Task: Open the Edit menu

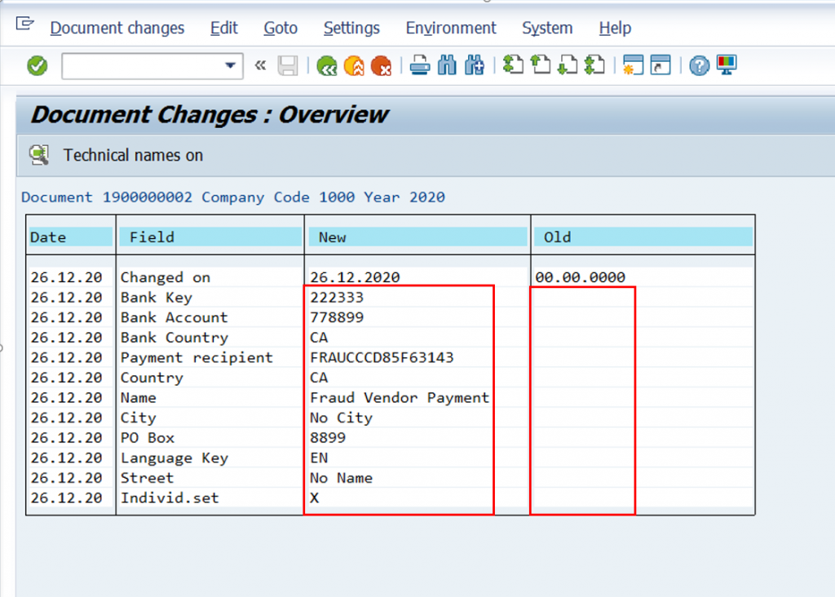Action: click(223, 28)
